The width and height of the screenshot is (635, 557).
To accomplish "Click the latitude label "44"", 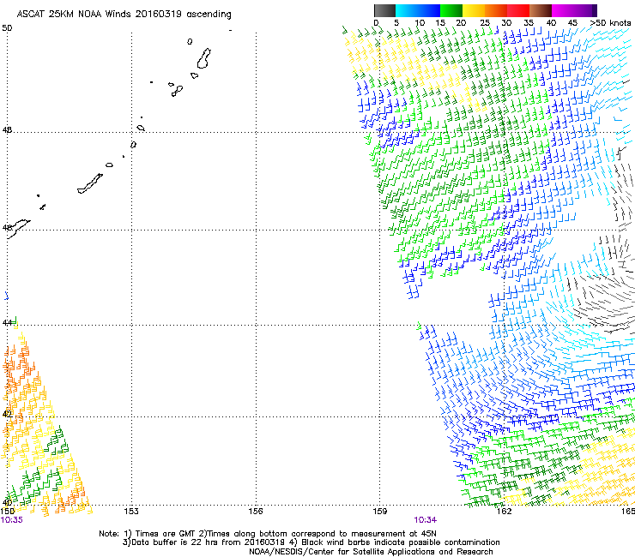I will coord(7,323).
